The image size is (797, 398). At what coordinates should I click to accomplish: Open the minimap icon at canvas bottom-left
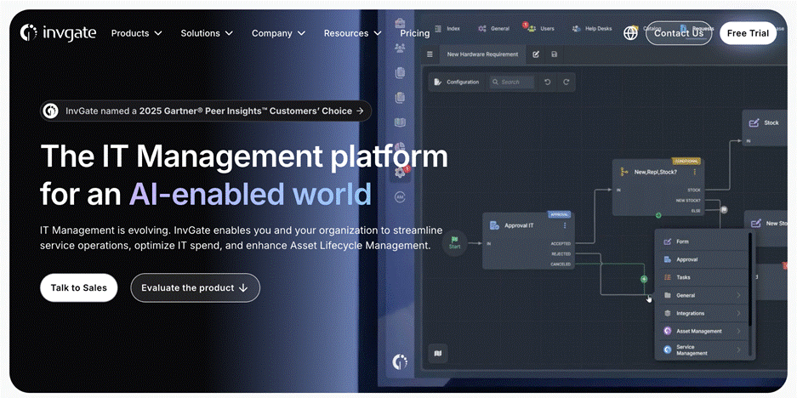pos(438,353)
